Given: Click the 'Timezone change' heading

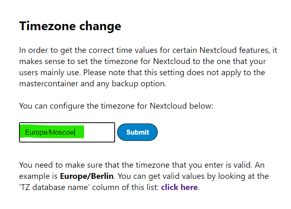Looking at the screenshot, I should tap(70, 26).
